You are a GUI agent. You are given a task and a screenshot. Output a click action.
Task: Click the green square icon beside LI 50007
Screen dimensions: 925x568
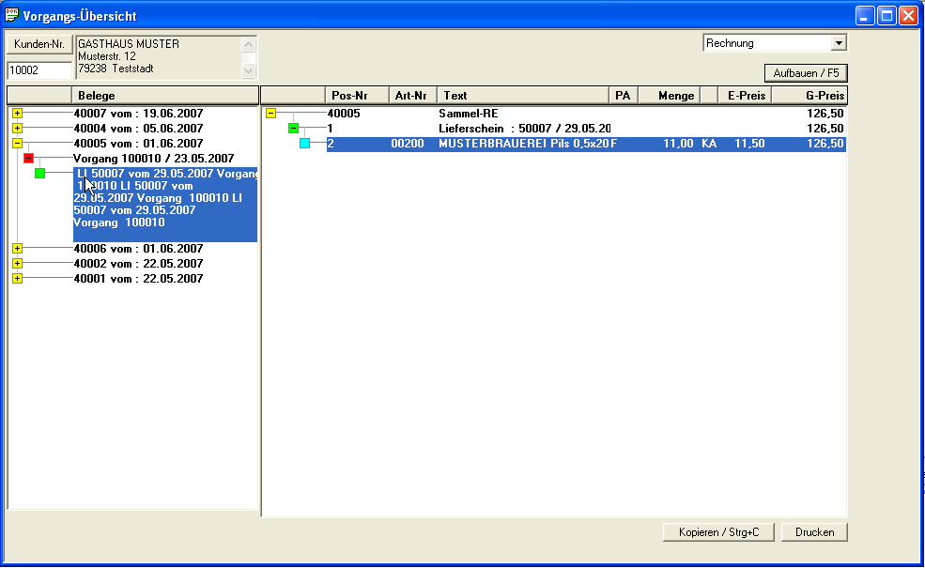pyautogui.click(x=39, y=174)
